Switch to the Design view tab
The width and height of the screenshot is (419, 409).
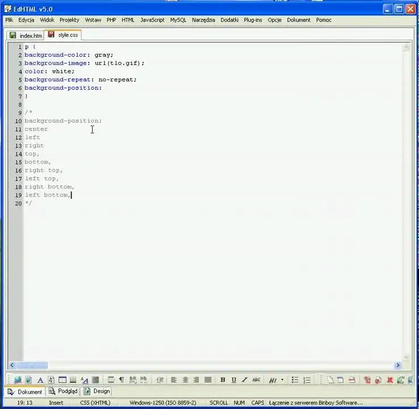97,391
